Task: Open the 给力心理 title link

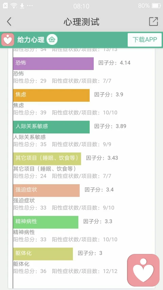Action: point(31,40)
